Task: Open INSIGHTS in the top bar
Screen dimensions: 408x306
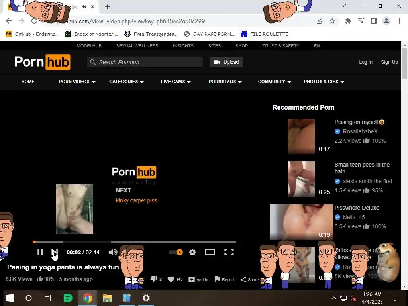Action: (183, 46)
